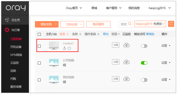Image resolution: width=177 pixels, height=94 pixels.
Task: Tick the 我的电脑 row checkbox
Action: click(x=39, y=80)
